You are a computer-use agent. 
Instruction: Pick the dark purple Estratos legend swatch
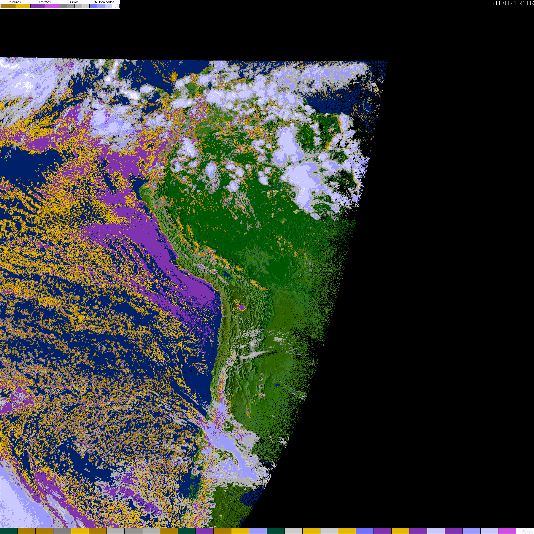point(38,6)
